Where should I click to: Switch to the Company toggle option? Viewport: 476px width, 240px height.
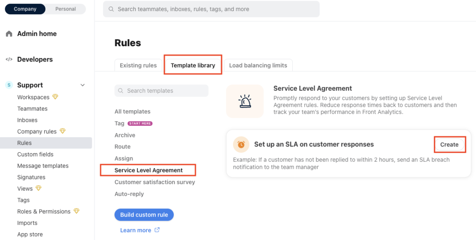(x=25, y=9)
